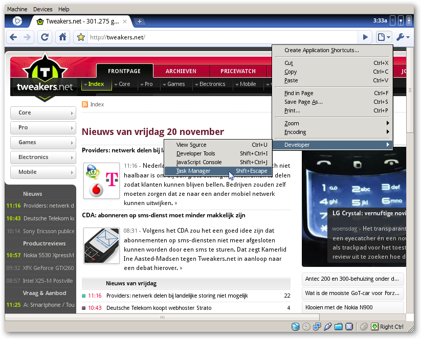Image resolution: width=421 pixels, height=339 pixels.
Task: Click the VirtualBox network status icon
Action: click(317, 327)
